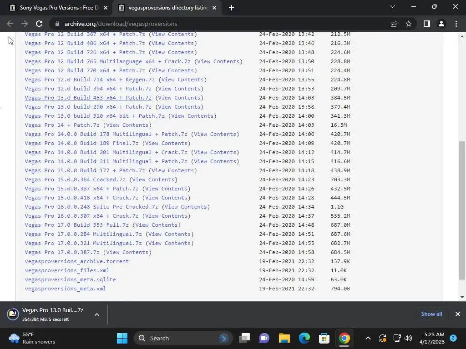The width and height of the screenshot is (466, 349).
Task: Download Vegas Pro 17.0 Build 353 Full.7z
Action: click(76, 225)
